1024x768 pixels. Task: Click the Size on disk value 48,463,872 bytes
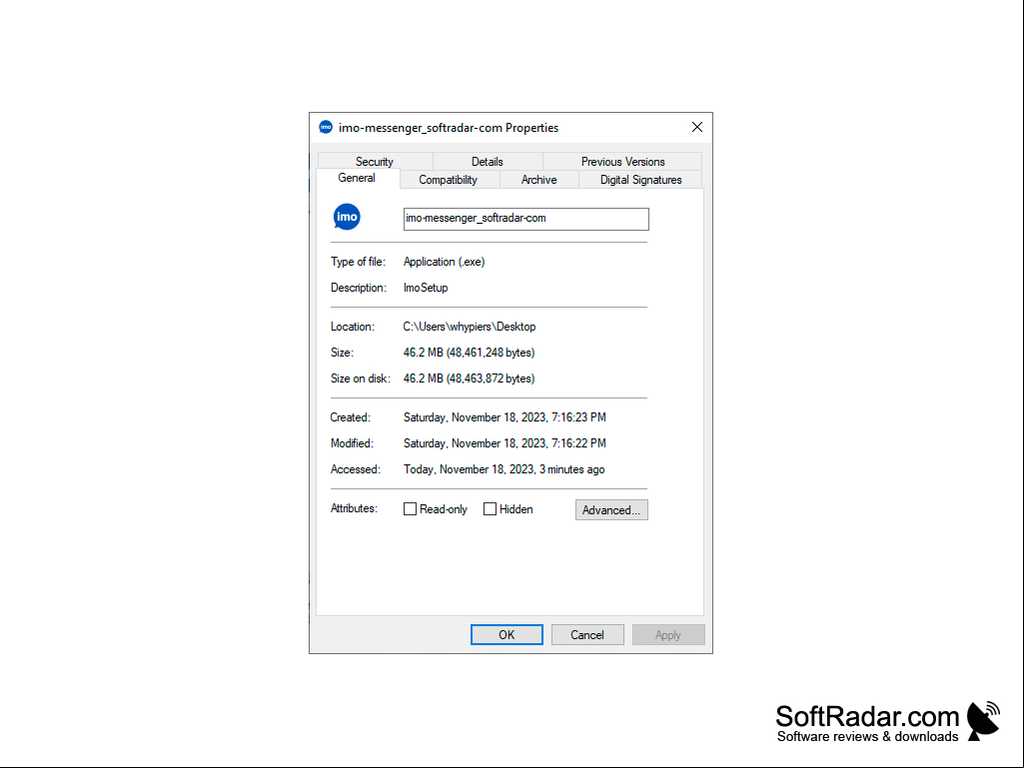coord(469,379)
